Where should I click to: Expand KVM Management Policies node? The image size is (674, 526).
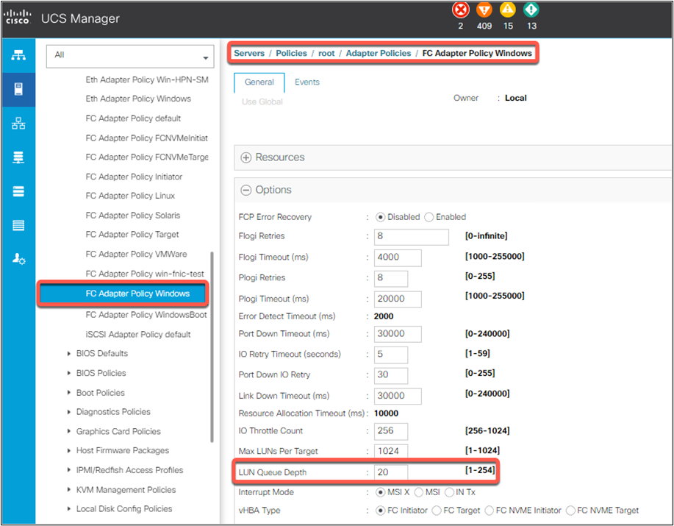point(69,489)
